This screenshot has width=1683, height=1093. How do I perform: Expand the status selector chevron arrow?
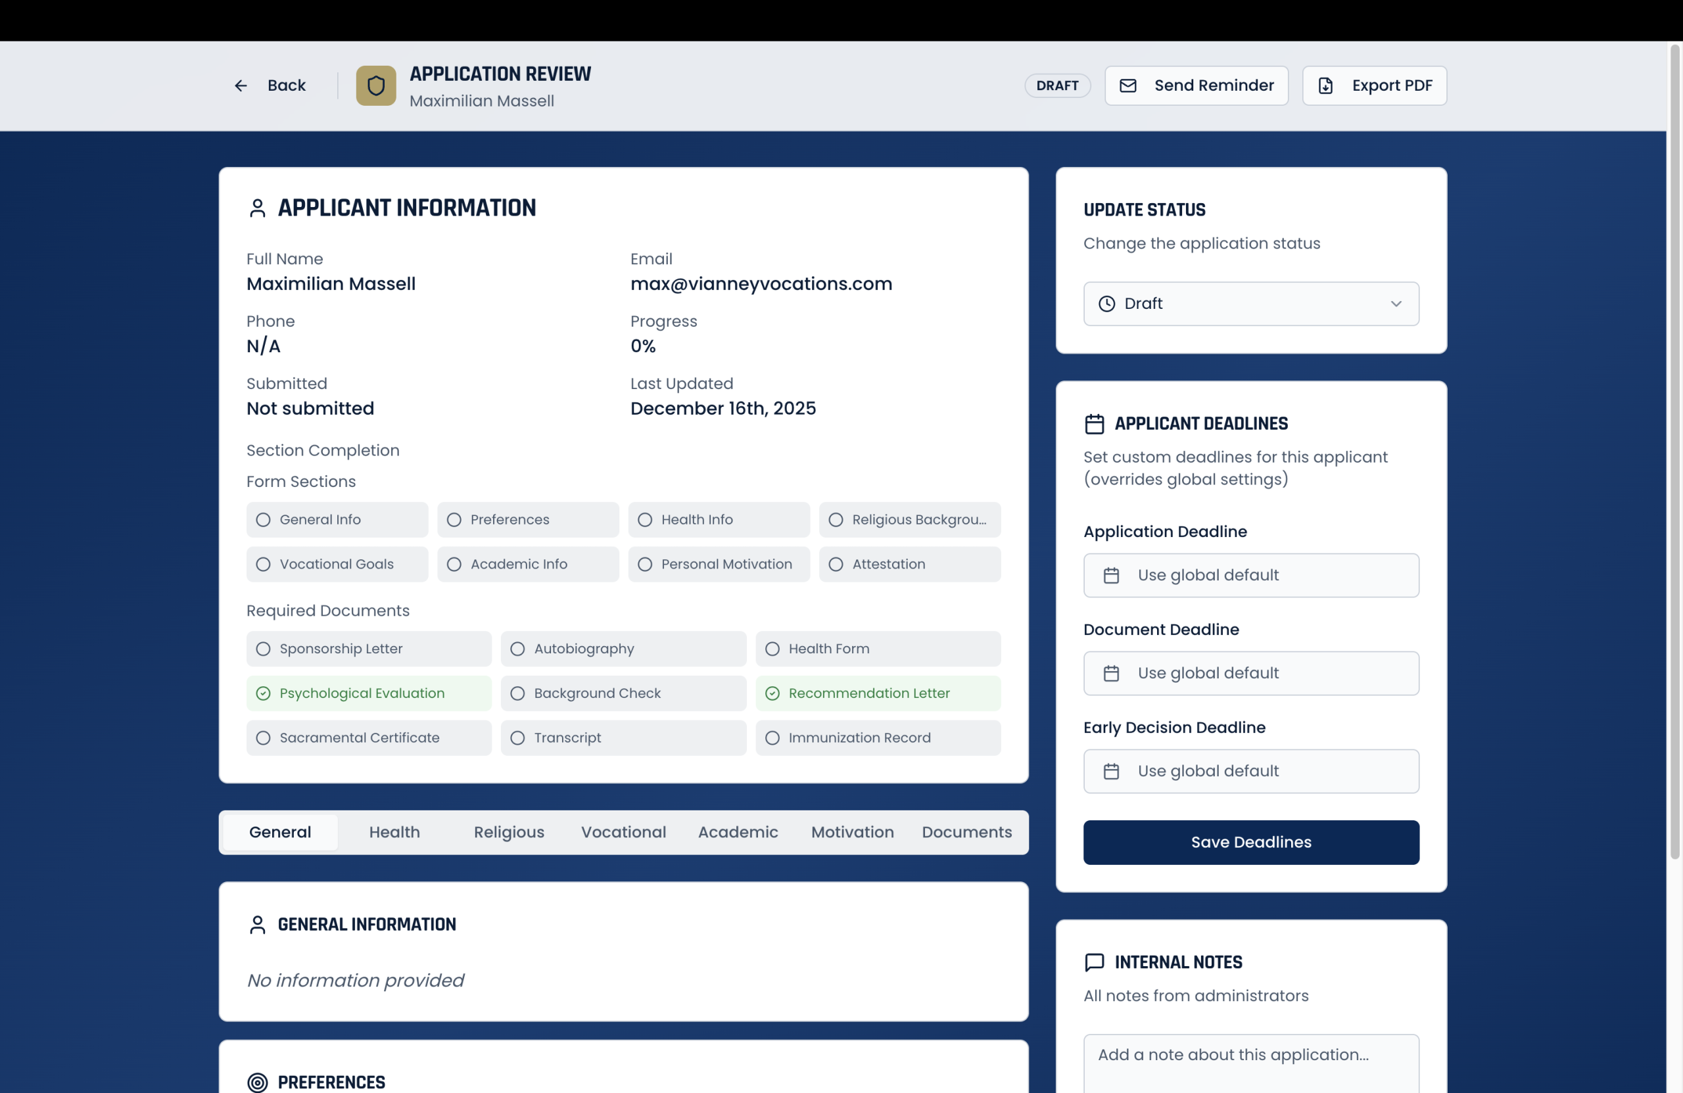tap(1395, 304)
